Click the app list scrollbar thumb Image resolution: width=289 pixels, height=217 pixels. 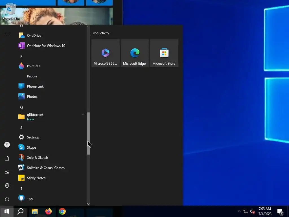(88, 133)
